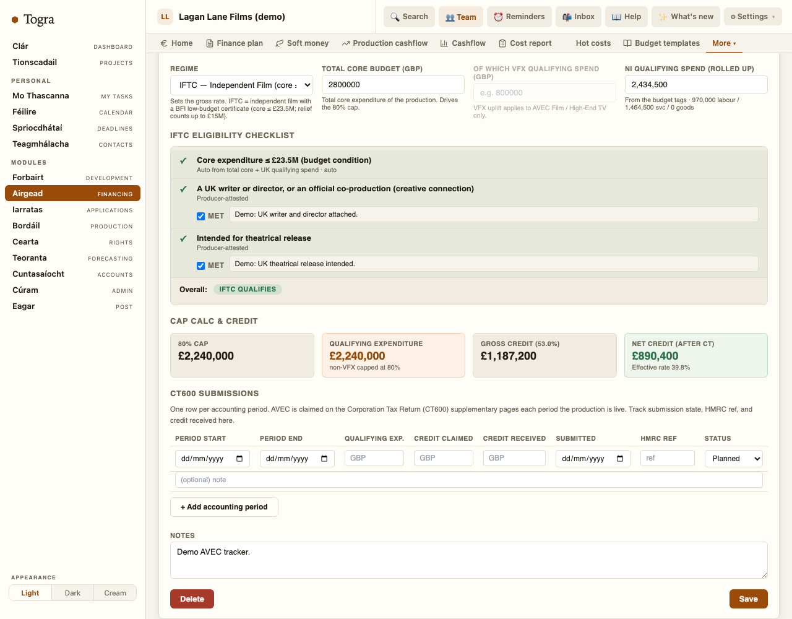Click the Search magnifier icon
Screen dimensions: 792x619
tap(395, 17)
